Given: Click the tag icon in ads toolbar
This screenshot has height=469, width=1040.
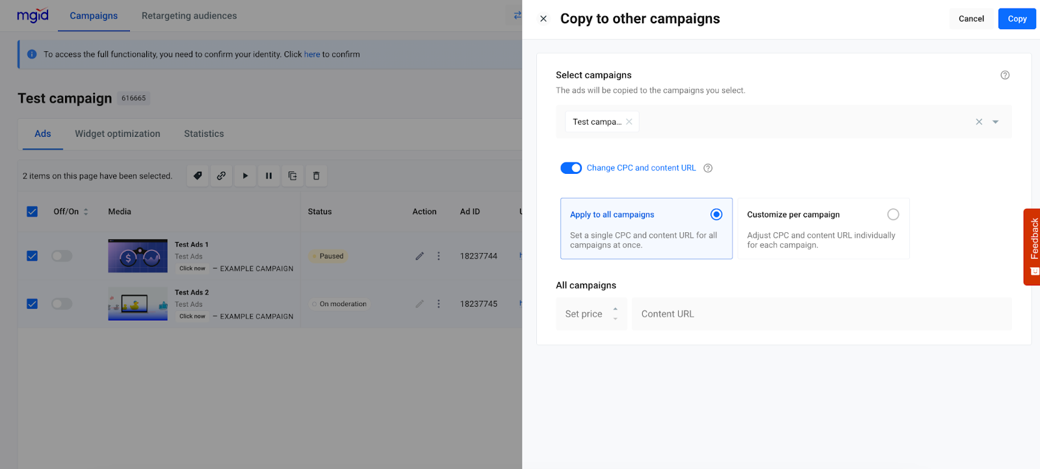Looking at the screenshot, I should click(198, 176).
